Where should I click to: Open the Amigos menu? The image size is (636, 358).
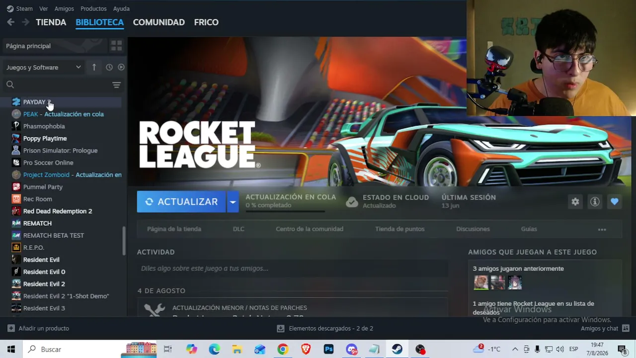[x=64, y=8]
